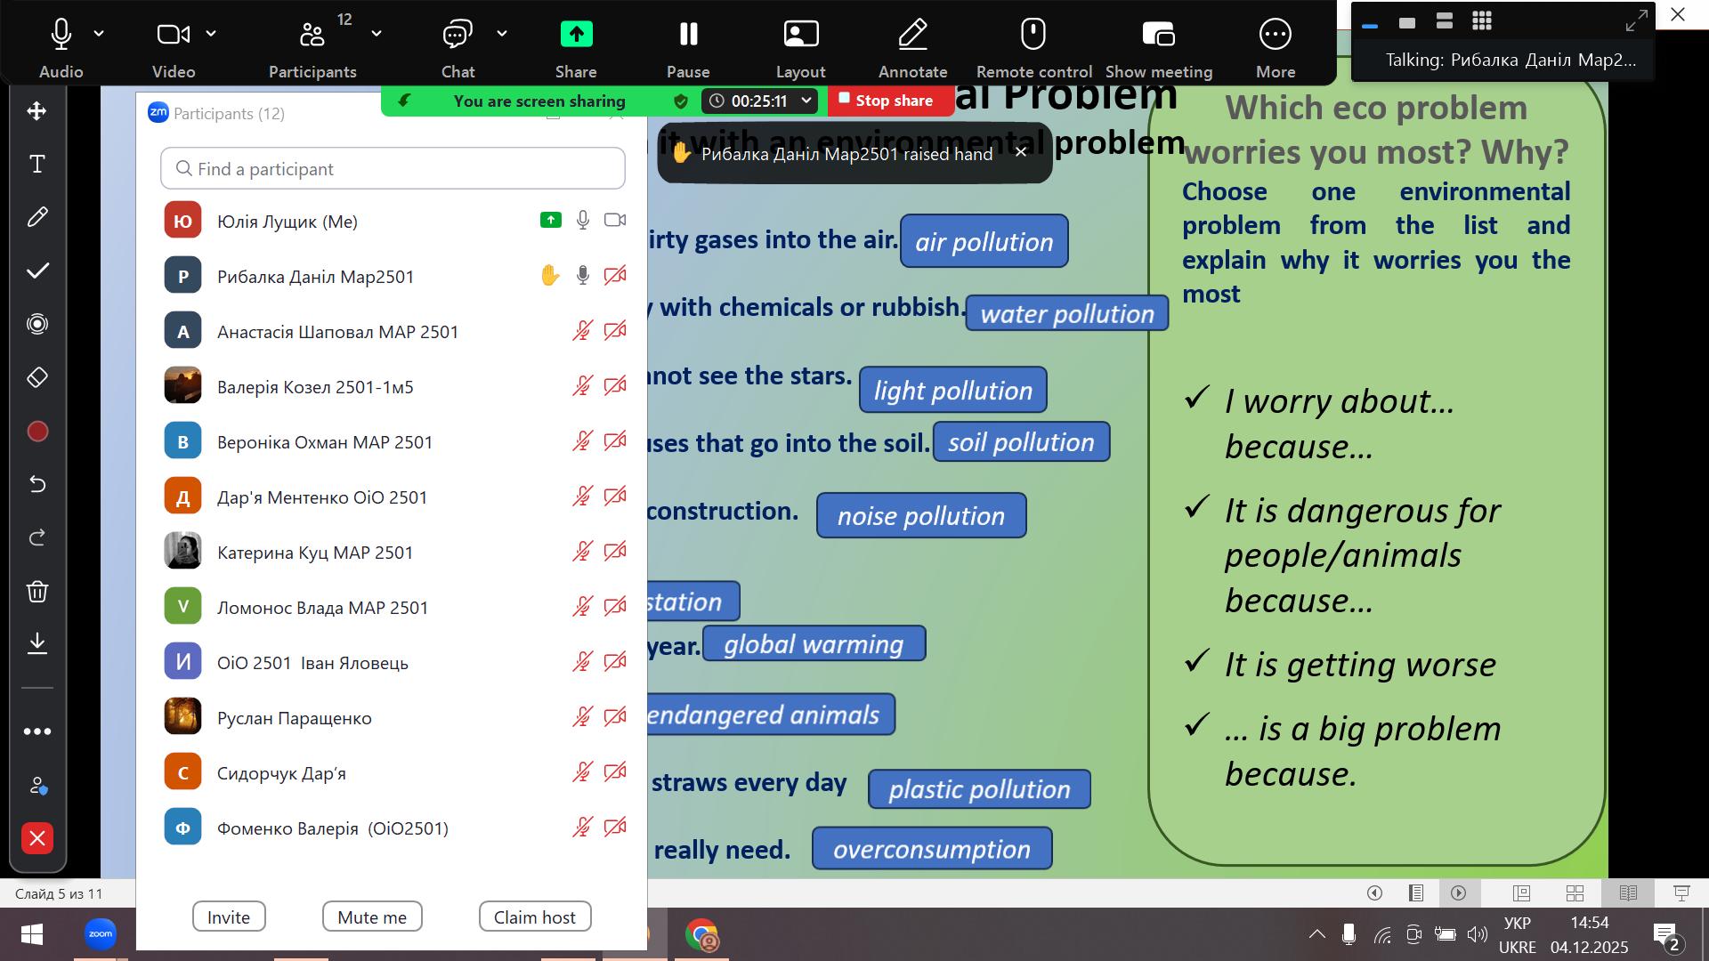Image resolution: width=1709 pixels, height=961 pixels.
Task: Click the Find a participant search field
Action: coord(393,169)
